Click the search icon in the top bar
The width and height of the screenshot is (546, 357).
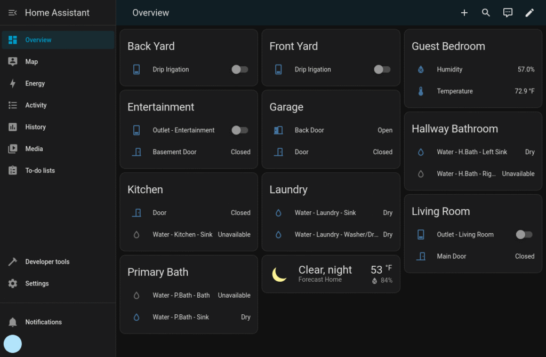(x=486, y=12)
